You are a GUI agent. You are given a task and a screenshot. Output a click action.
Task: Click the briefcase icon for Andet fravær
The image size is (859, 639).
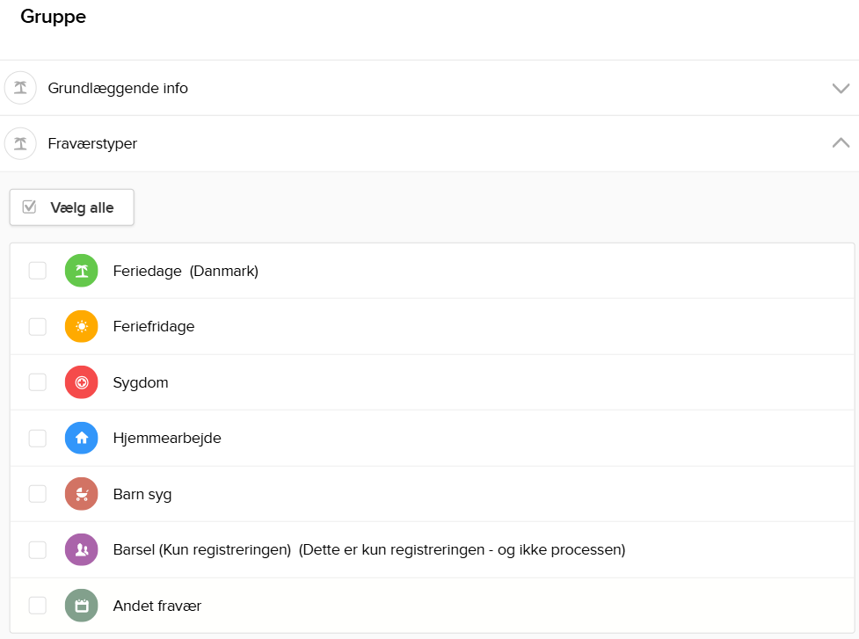81,605
